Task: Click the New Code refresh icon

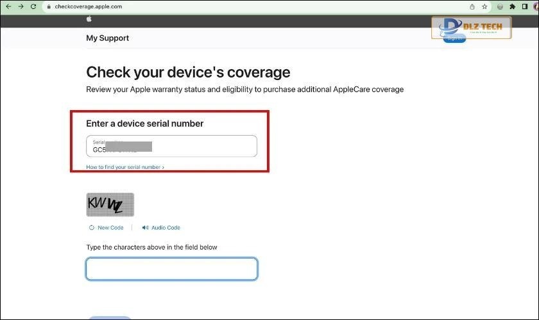Action: [x=92, y=228]
